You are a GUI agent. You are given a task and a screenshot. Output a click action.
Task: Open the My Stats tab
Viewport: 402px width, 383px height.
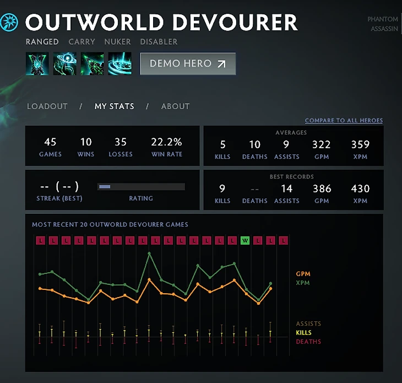114,106
